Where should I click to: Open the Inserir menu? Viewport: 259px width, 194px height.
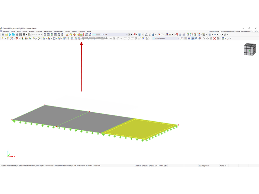[x=25, y=31]
